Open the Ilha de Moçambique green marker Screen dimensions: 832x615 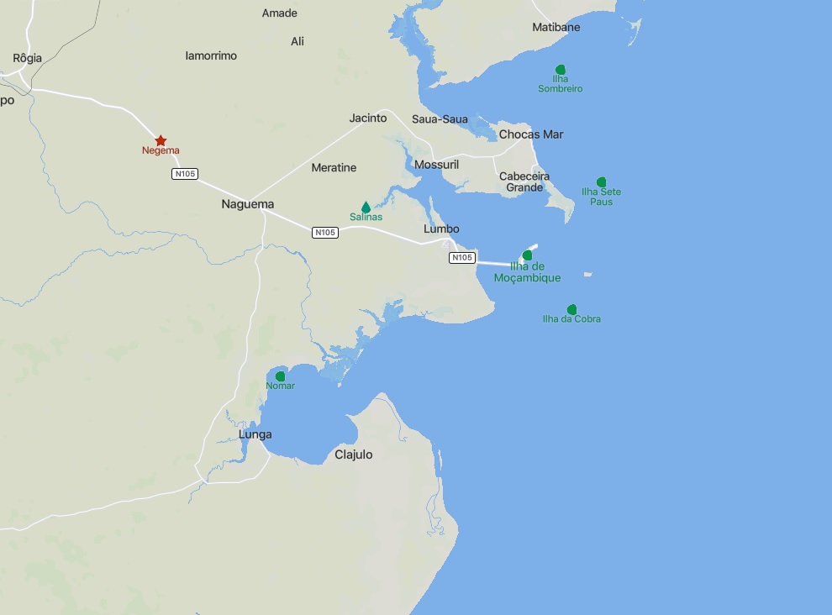tap(527, 255)
